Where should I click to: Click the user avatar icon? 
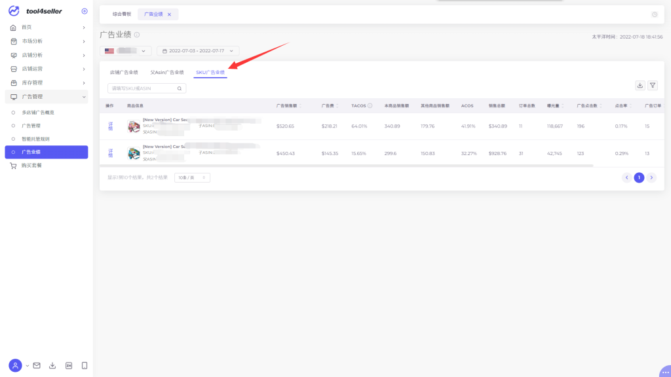(x=15, y=365)
